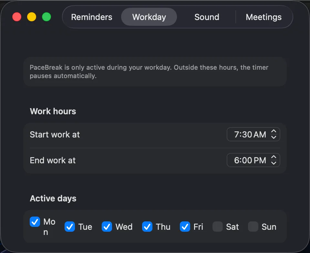Screen dimensions: 310x253
Task: Increase start time with up stepper arrow
Action: click(x=274, y=131)
